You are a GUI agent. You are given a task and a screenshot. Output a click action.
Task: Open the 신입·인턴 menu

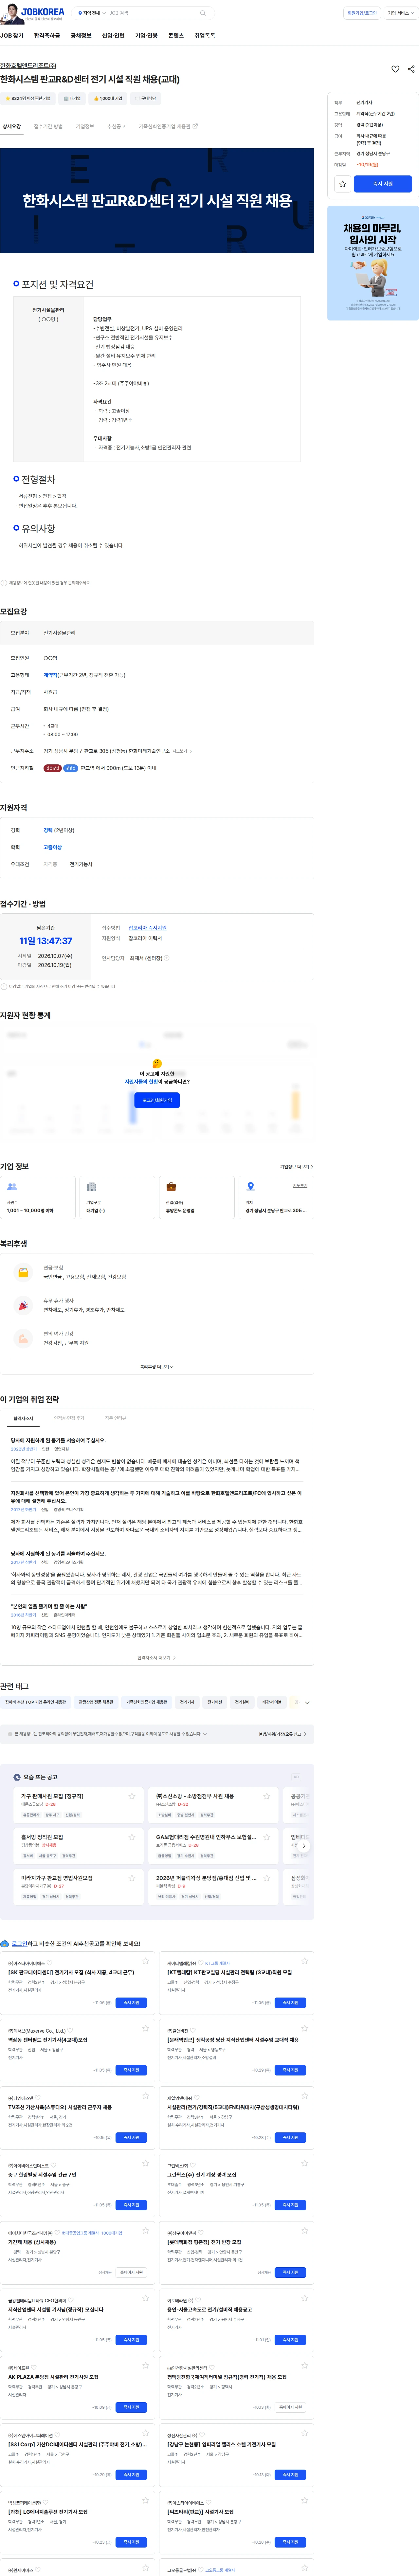click(x=113, y=36)
